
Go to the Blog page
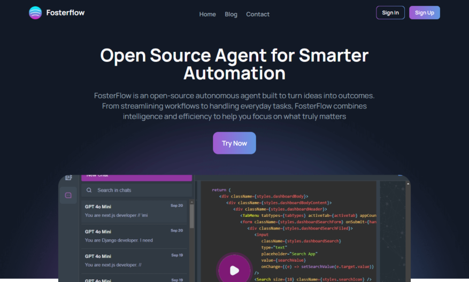(x=231, y=14)
